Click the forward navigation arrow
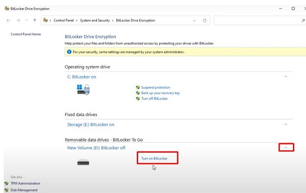 [x=18, y=20]
